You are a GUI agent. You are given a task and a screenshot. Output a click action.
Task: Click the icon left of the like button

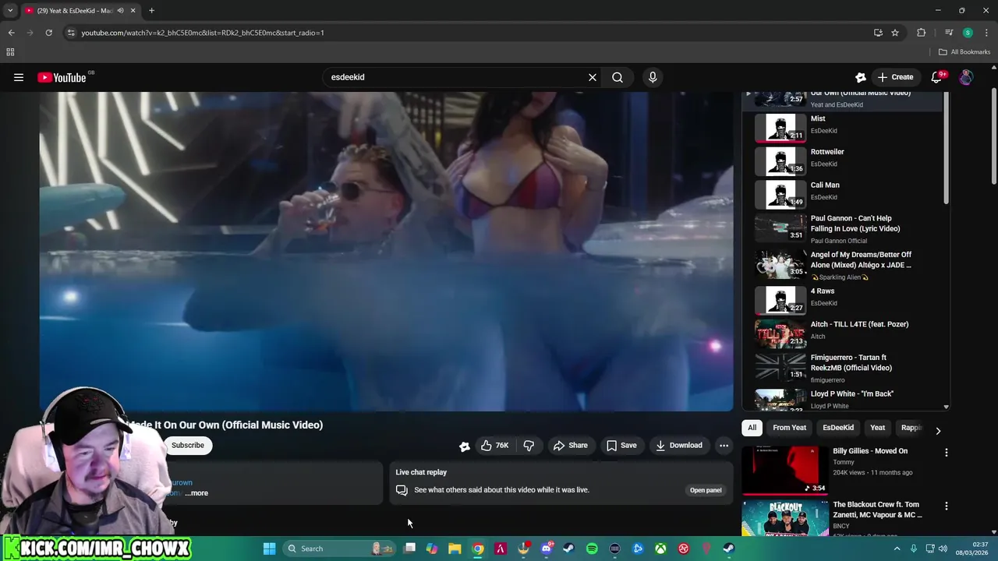click(x=465, y=446)
